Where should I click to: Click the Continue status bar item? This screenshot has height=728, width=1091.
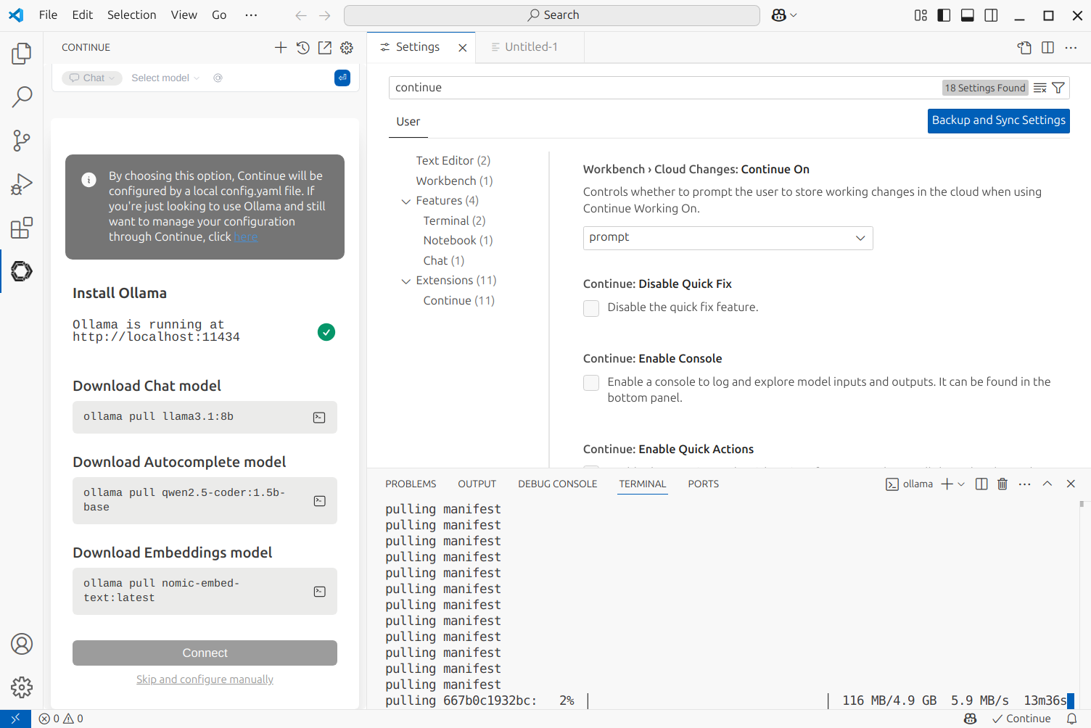coord(1021,719)
